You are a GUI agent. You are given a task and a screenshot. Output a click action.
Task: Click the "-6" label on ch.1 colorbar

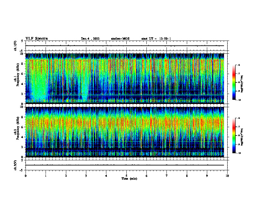tap(239, 65)
